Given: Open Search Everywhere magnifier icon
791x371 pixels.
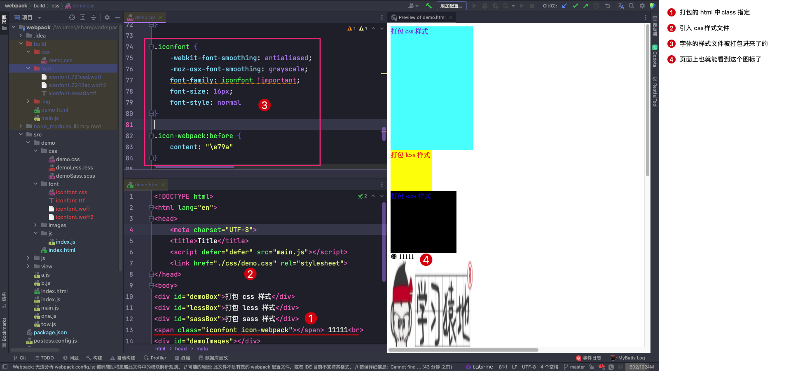Looking at the screenshot, I should pos(632,6).
